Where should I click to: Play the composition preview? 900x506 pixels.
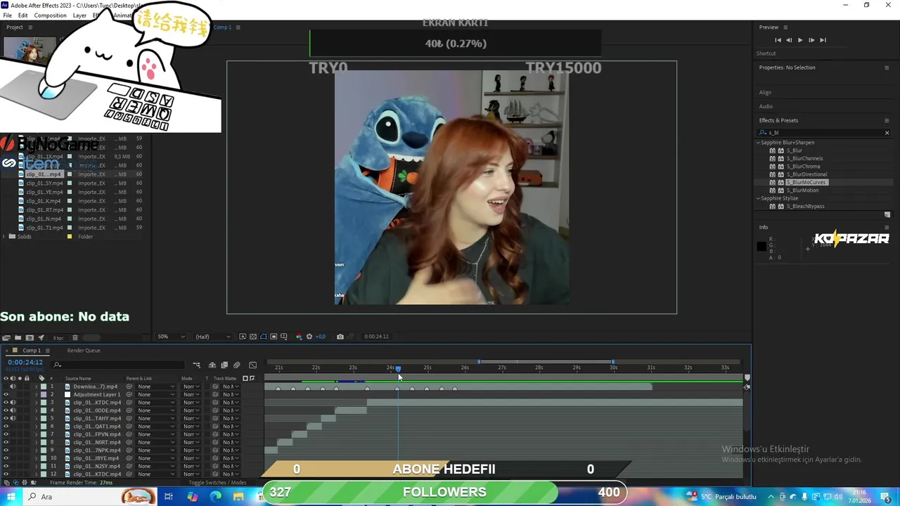(x=799, y=40)
